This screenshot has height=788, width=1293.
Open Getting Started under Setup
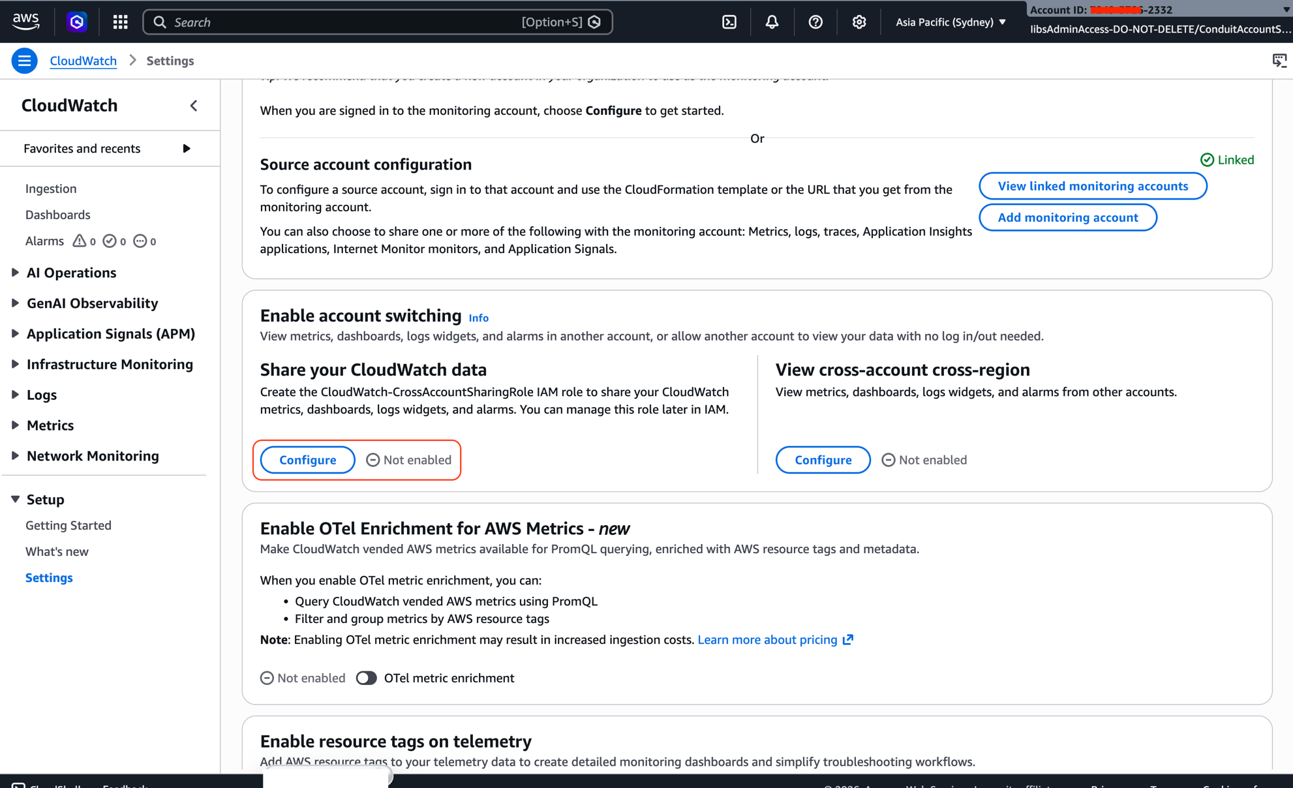[68, 525]
